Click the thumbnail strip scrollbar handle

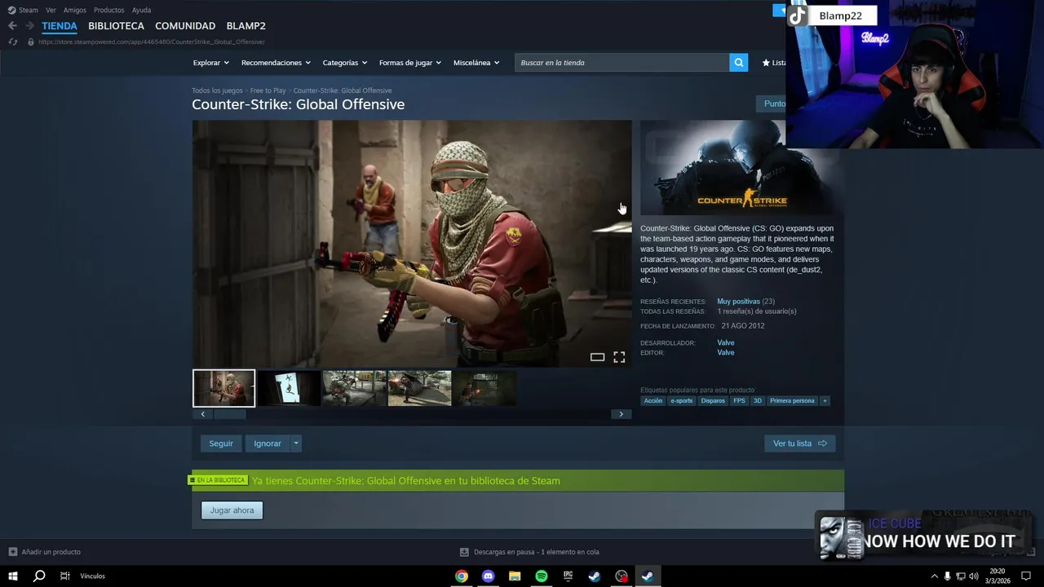click(x=229, y=414)
